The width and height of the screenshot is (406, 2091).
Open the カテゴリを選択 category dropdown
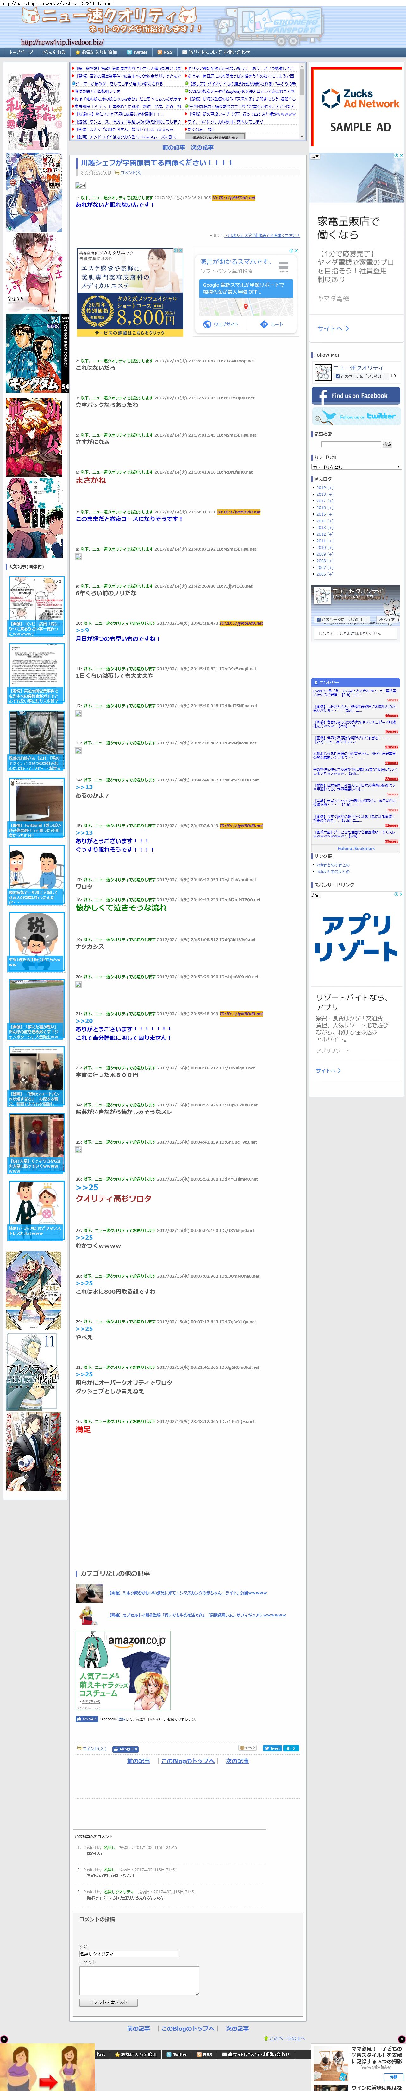(357, 467)
